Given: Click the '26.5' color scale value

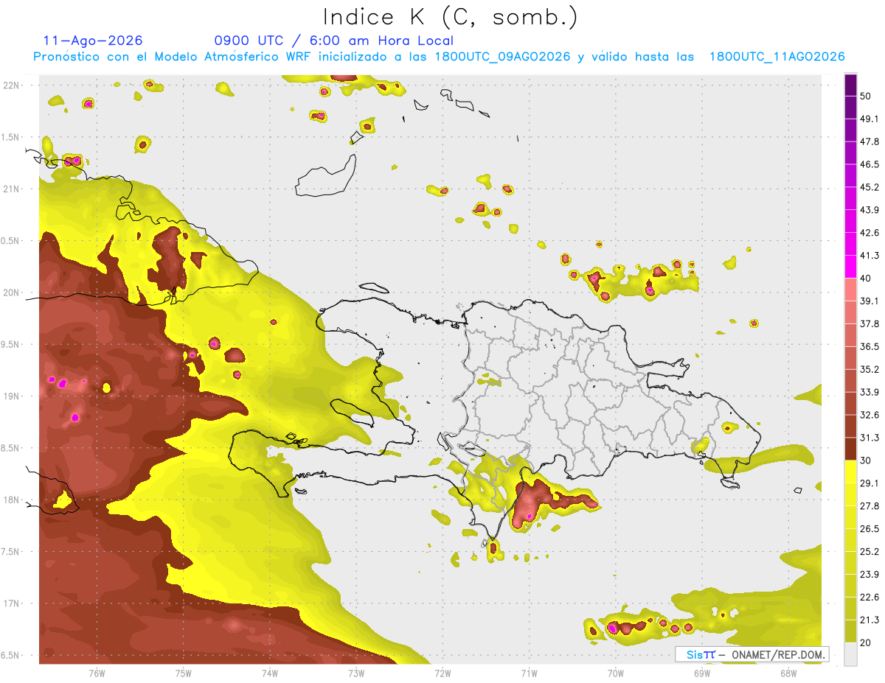Looking at the screenshot, I should (870, 528).
